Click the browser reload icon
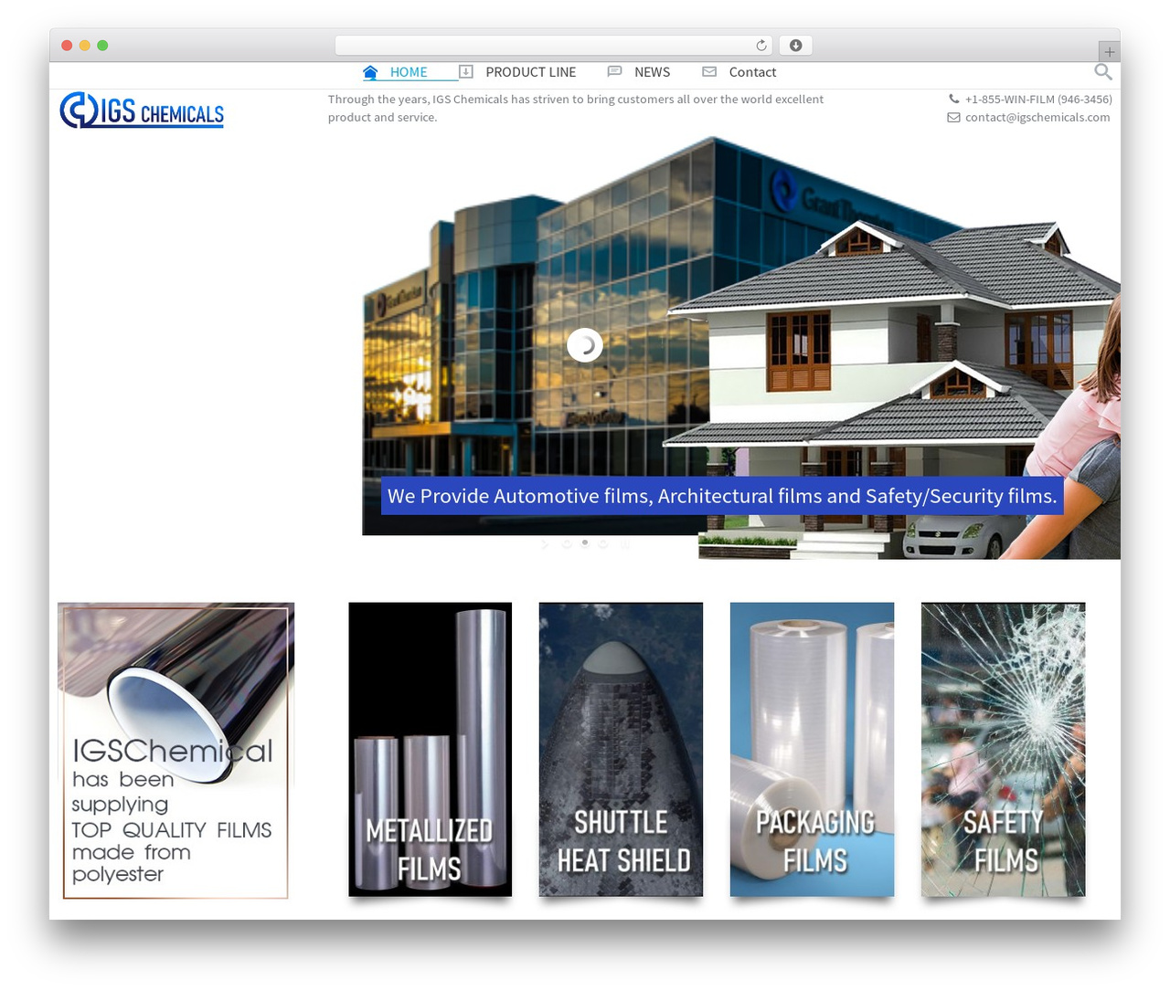This screenshot has width=1170, height=990. pos(761,45)
